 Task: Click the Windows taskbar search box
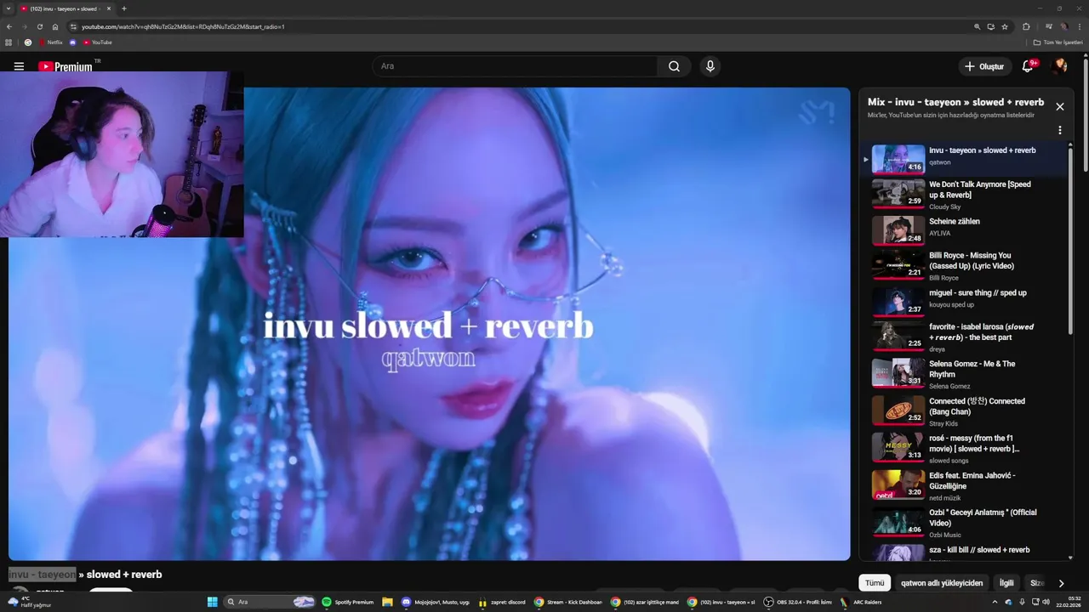[x=271, y=602]
